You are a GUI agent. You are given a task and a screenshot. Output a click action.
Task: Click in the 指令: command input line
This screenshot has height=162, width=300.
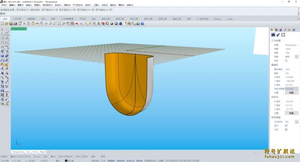151,13
